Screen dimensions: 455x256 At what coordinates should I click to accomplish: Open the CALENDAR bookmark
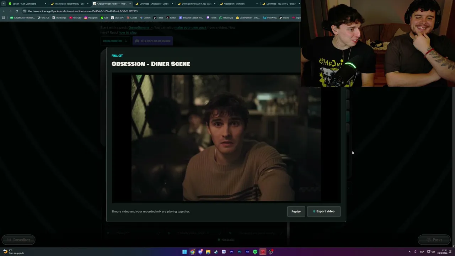[22, 18]
